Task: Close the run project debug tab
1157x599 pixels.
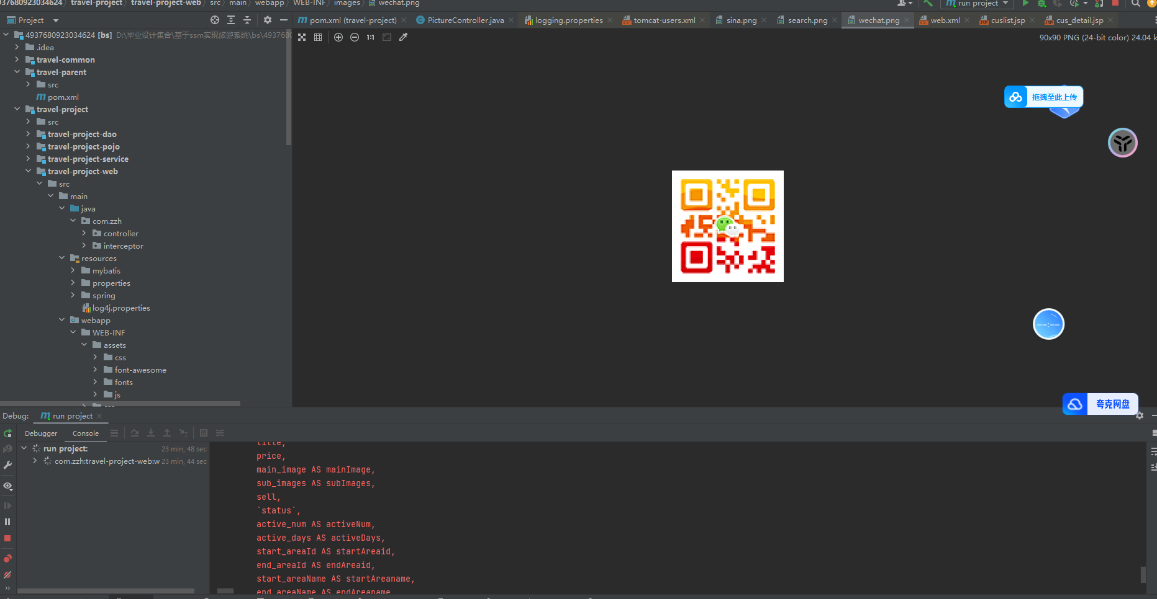Action: 99,416
